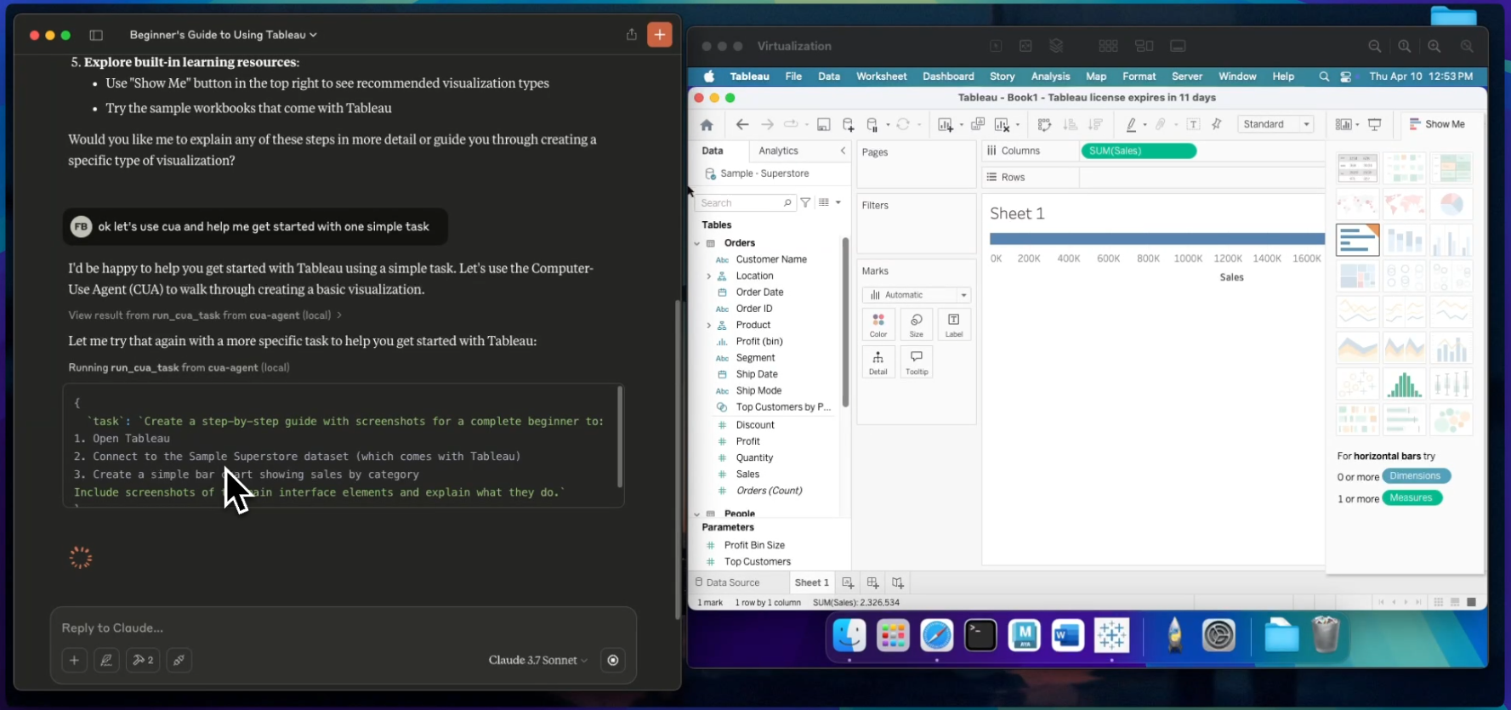Select horizontal bars chart in Show Me
Viewport: 1511px width, 710px height.
click(1357, 241)
